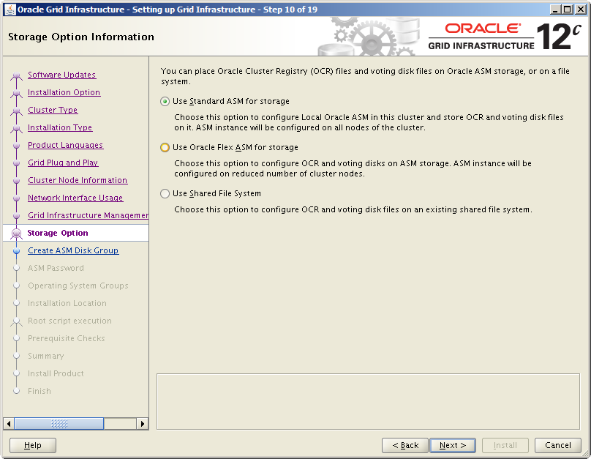Go to Installation Type step
591x459 pixels.
coord(60,127)
